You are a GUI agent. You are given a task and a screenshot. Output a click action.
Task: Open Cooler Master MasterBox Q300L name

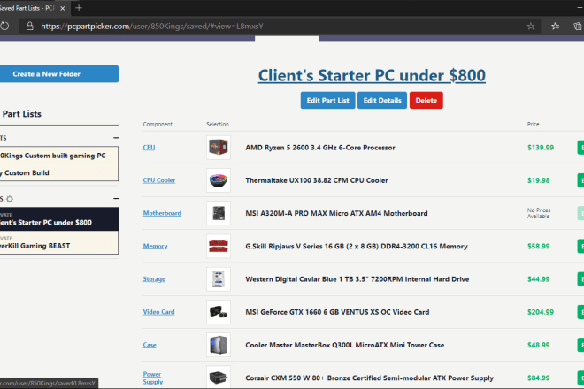point(344,345)
